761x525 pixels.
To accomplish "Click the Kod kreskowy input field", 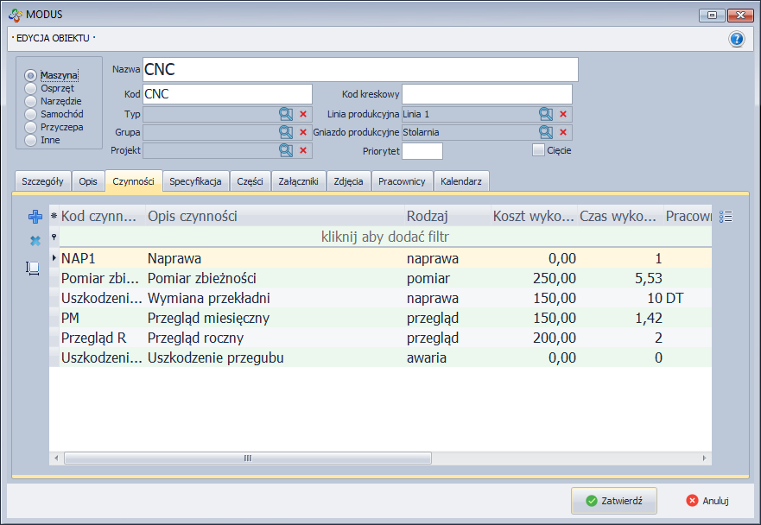I will click(x=486, y=94).
